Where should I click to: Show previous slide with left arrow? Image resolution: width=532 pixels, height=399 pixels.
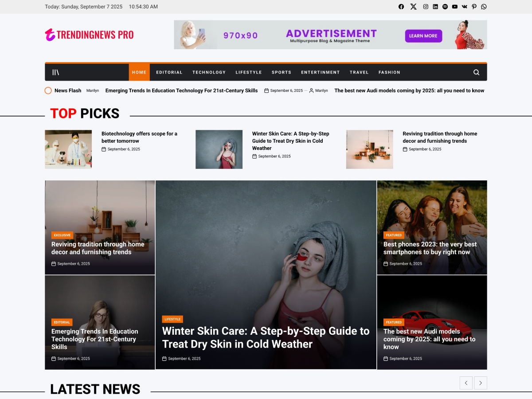pyautogui.click(x=466, y=383)
